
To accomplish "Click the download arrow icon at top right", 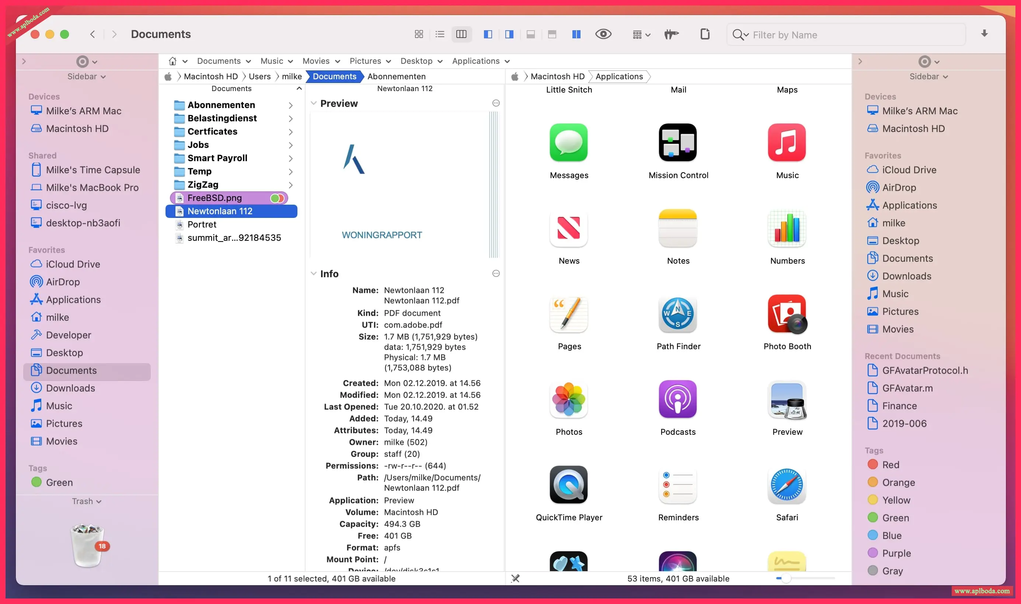I will pyautogui.click(x=984, y=34).
